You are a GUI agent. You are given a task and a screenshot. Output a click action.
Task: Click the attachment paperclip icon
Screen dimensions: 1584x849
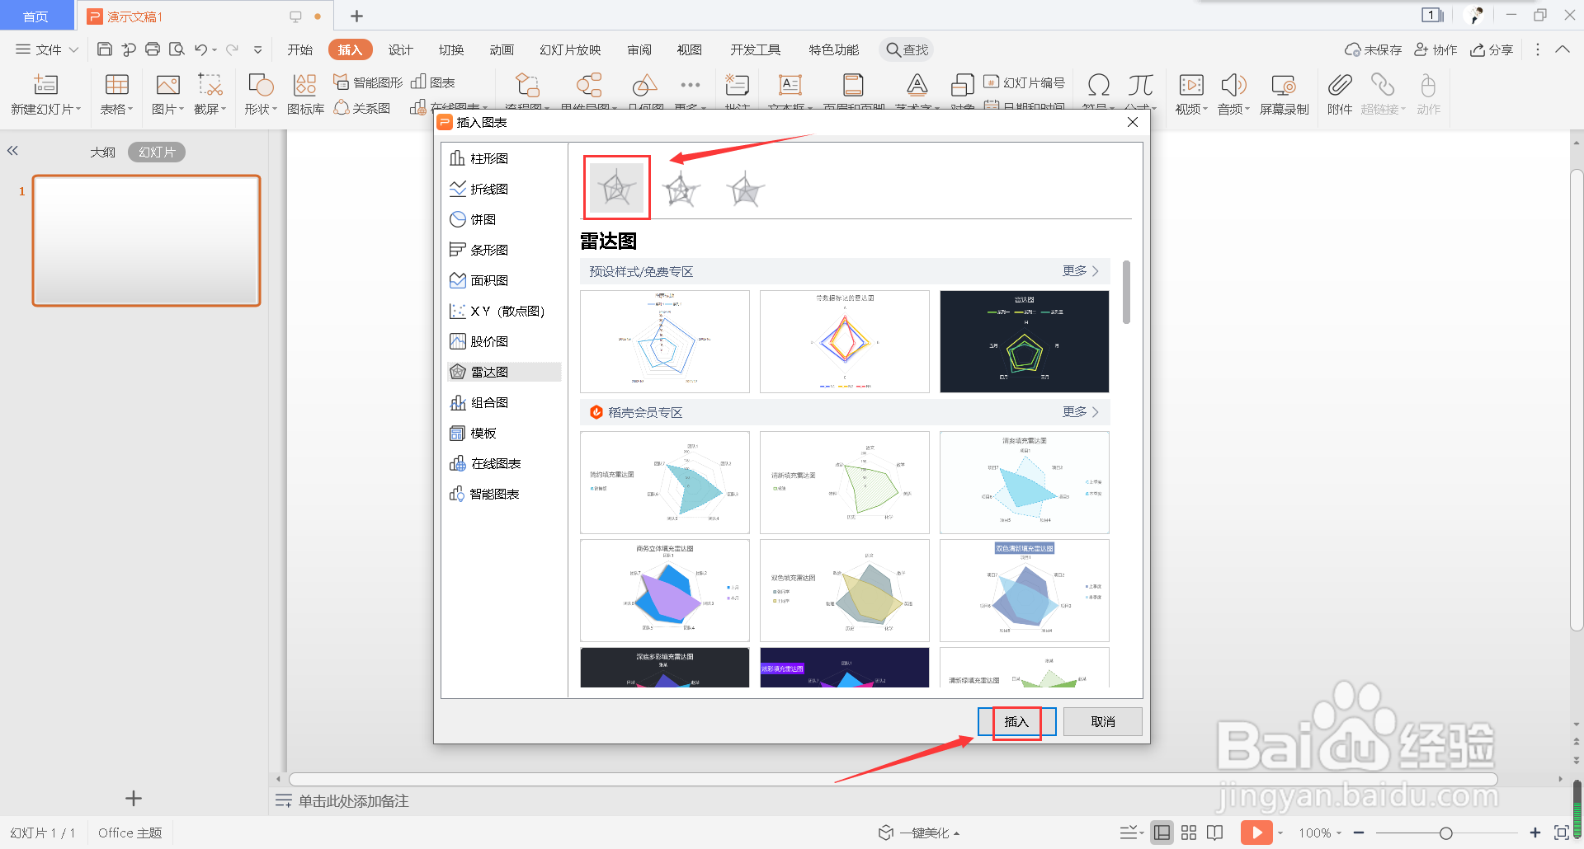1340,85
